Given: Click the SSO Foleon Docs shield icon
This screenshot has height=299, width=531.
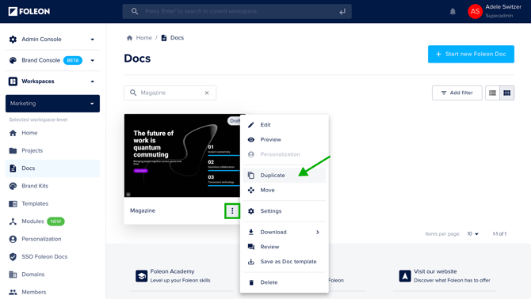Looking at the screenshot, I should tap(13, 256).
